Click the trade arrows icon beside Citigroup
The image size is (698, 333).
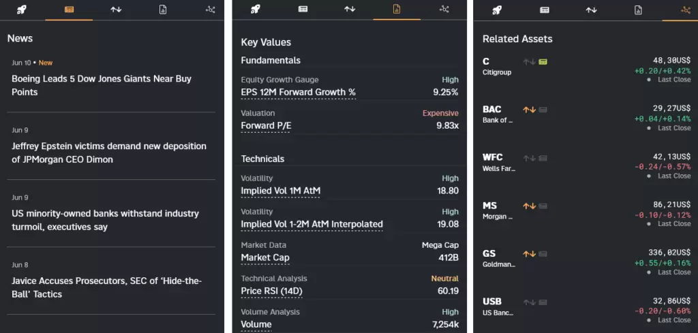pos(529,62)
